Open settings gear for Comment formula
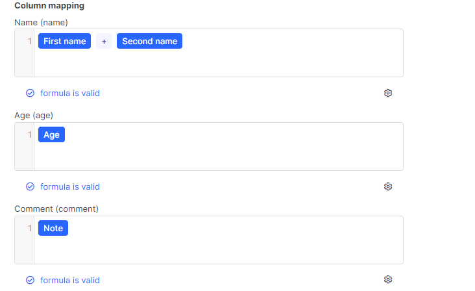 388,279
